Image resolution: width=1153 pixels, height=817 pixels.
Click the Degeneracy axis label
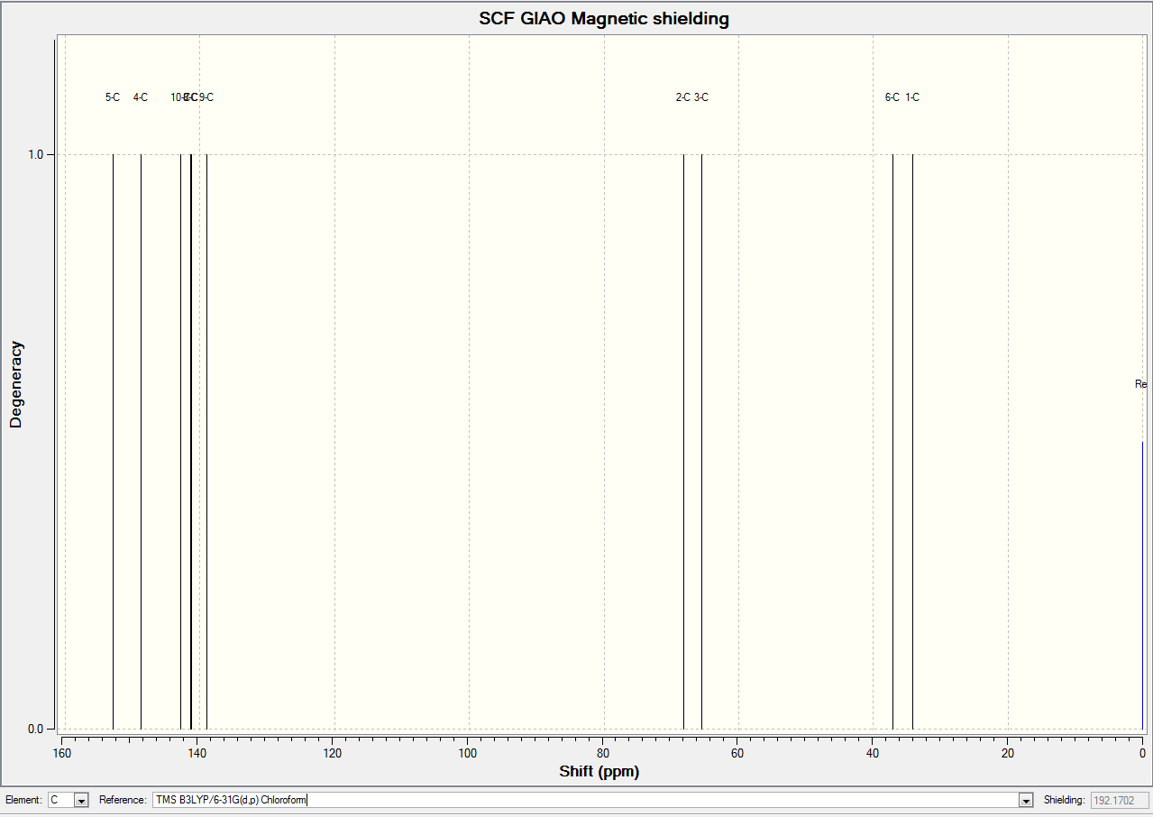pyautogui.click(x=15, y=383)
